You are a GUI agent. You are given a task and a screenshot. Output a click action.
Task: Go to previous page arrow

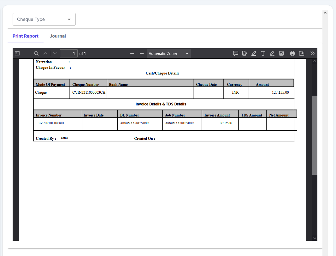coord(45,53)
